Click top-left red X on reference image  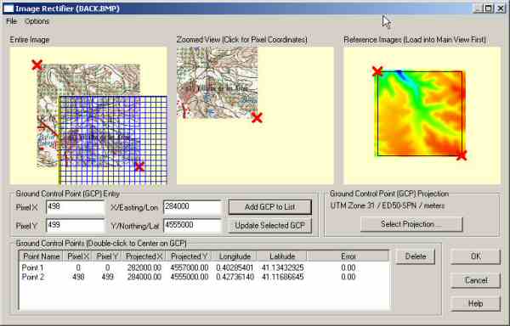click(377, 71)
